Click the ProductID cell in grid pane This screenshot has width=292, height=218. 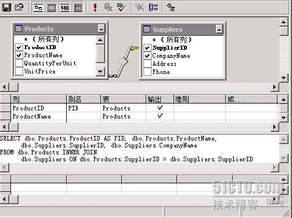(x=38, y=108)
